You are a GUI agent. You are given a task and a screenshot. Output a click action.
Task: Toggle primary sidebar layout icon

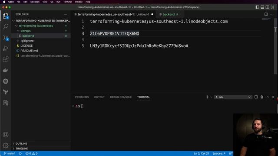pyautogui.click(x=257, y=7)
